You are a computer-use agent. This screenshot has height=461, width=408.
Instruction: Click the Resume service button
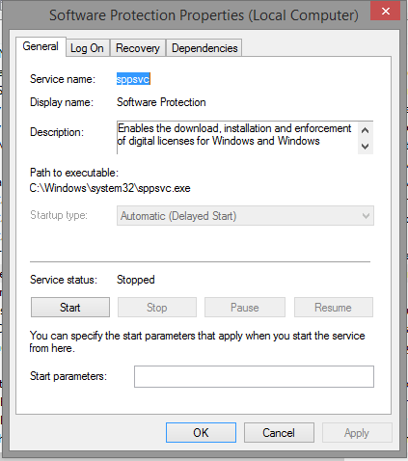[x=334, y=308]
